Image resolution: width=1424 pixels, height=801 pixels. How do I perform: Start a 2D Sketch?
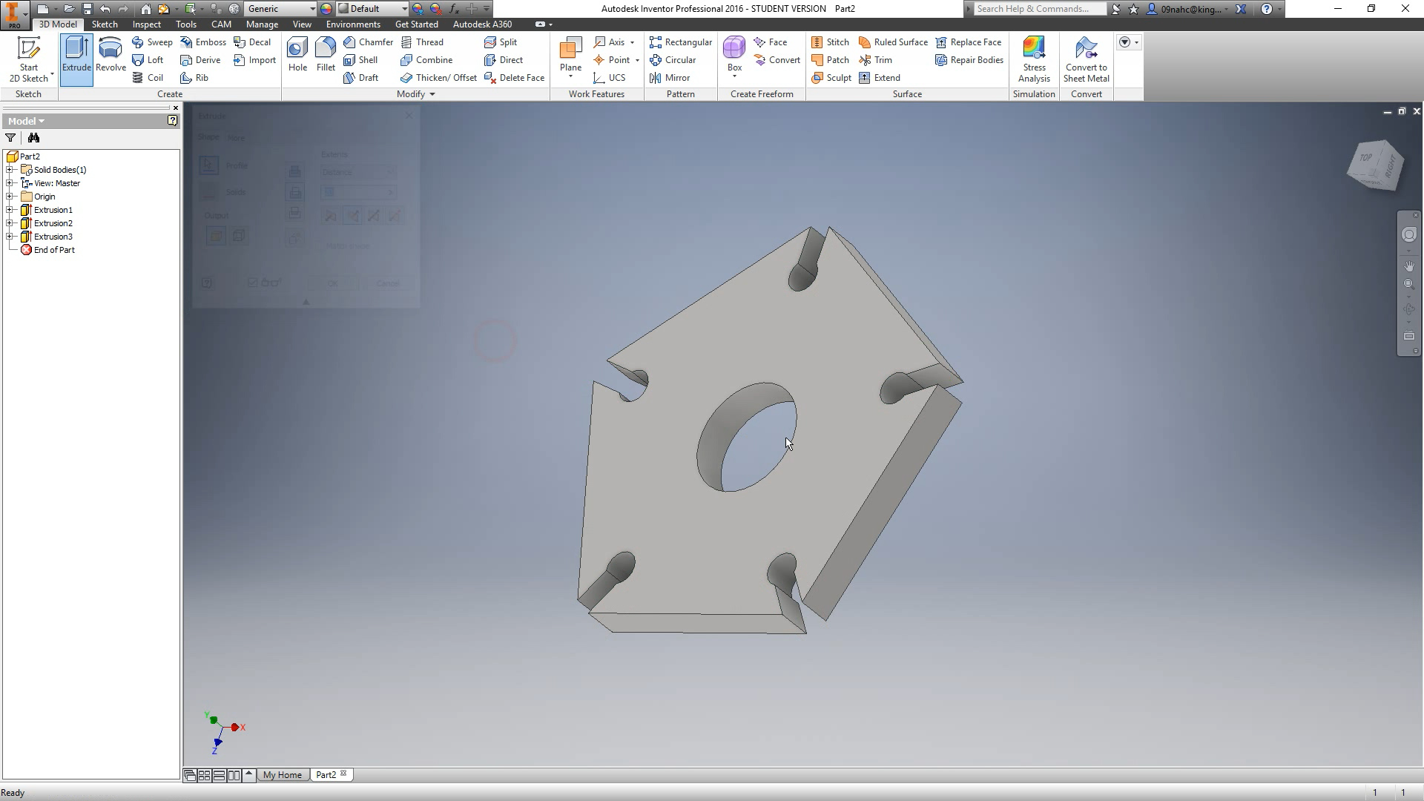[x=29, y=59]
